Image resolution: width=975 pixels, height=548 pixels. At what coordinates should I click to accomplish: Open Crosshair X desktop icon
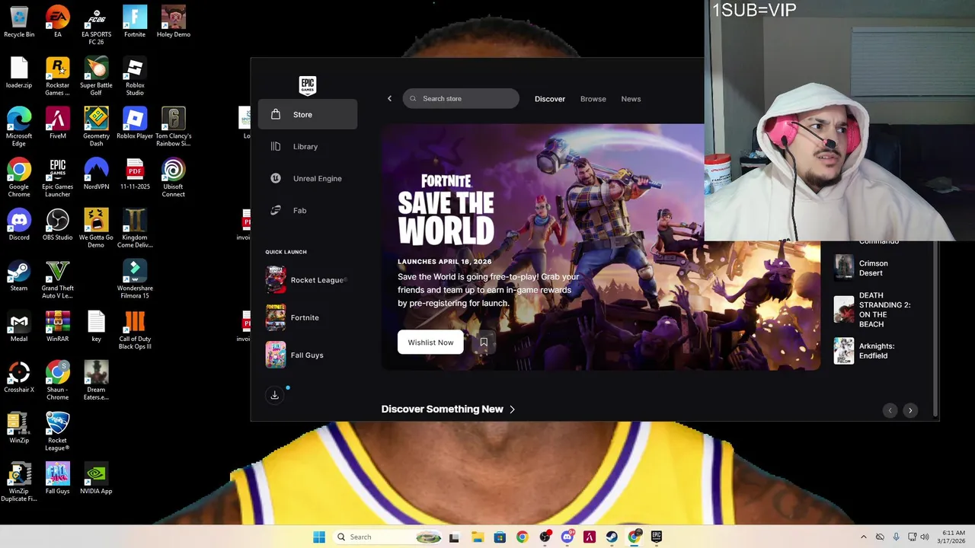tap(19, 378)
